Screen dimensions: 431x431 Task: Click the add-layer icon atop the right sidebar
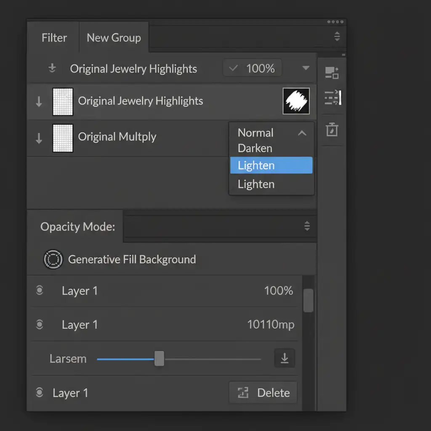332,73
